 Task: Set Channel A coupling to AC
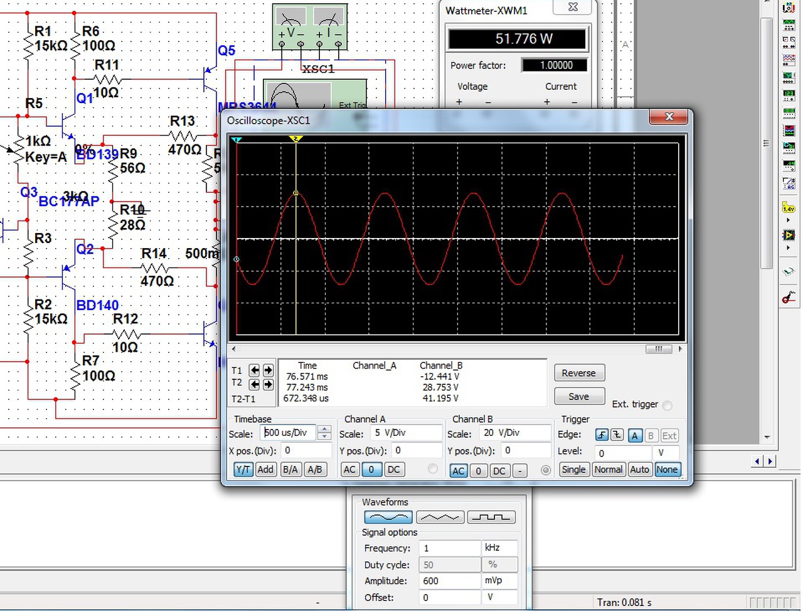tap(350, 470)
